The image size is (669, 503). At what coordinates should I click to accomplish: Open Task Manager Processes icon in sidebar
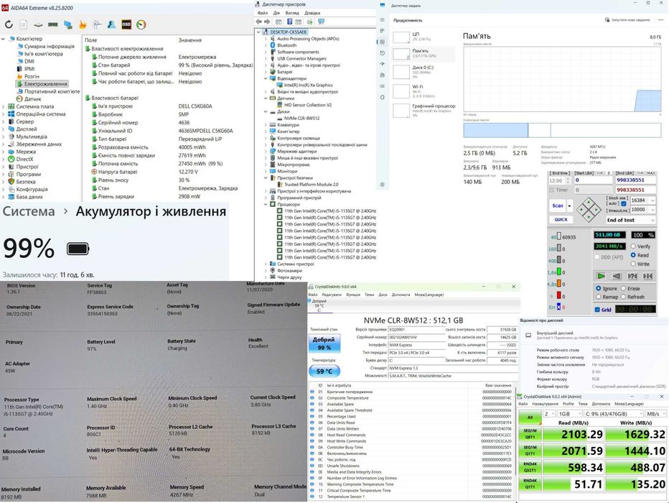tap(383, 31)
